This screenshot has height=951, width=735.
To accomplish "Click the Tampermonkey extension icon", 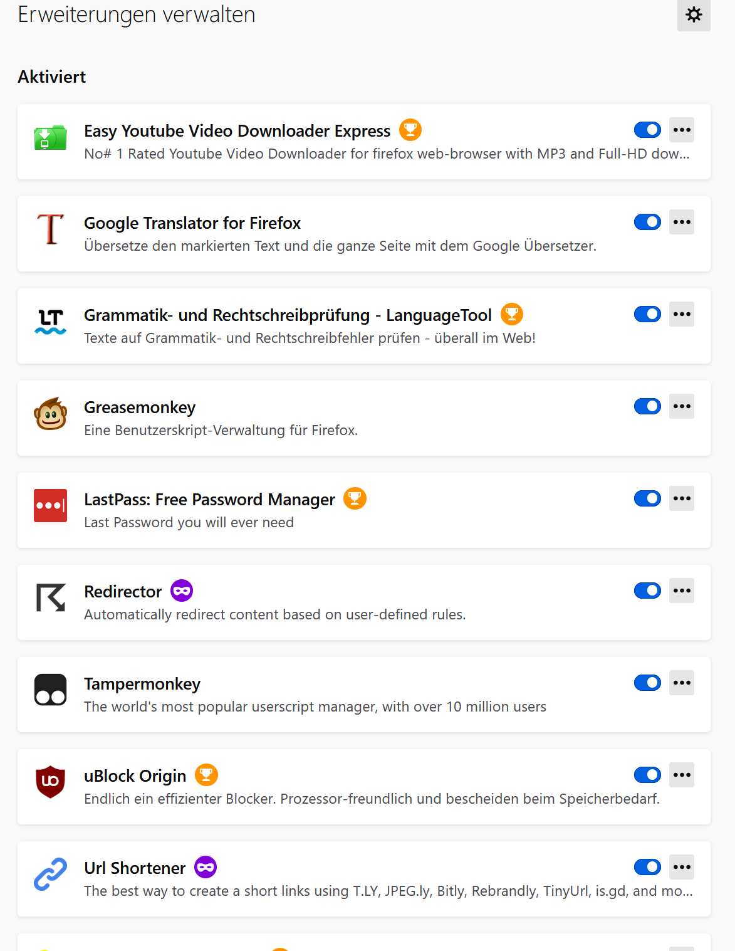I will 50,690.
